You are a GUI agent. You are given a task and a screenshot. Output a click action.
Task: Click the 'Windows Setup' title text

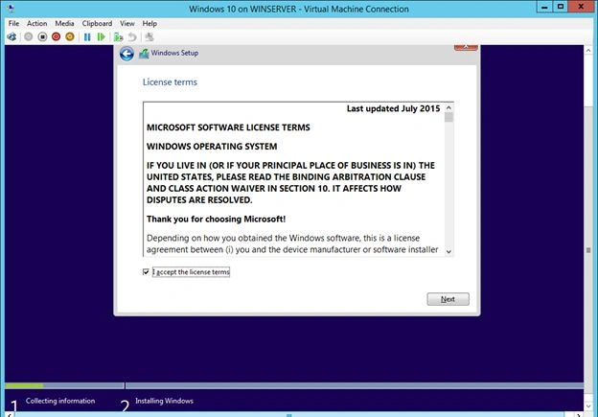coord(174,53)
